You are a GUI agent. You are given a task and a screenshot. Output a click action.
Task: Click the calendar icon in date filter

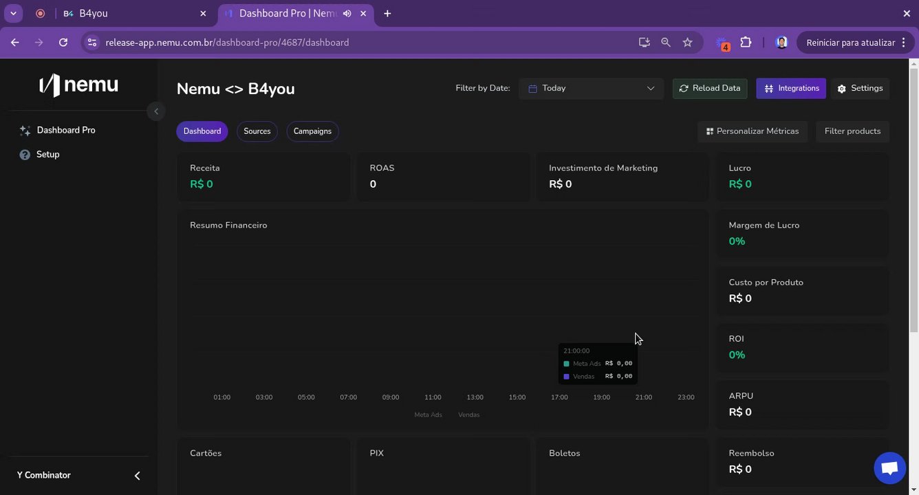click(x=532, y=89)
